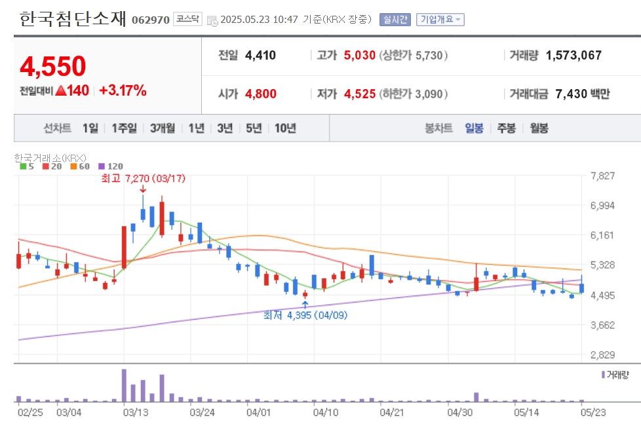Screen dimensions: 641x429
Task: Click the 코스닥 market badge
Action: (x=187, y=19)
